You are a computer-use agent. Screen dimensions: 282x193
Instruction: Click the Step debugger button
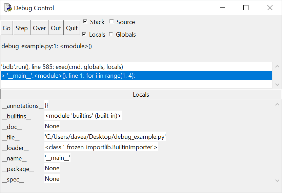pyautogui.click(x=21, y=28)
